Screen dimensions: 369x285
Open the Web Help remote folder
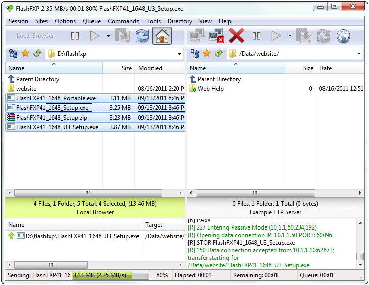(210, 89)
